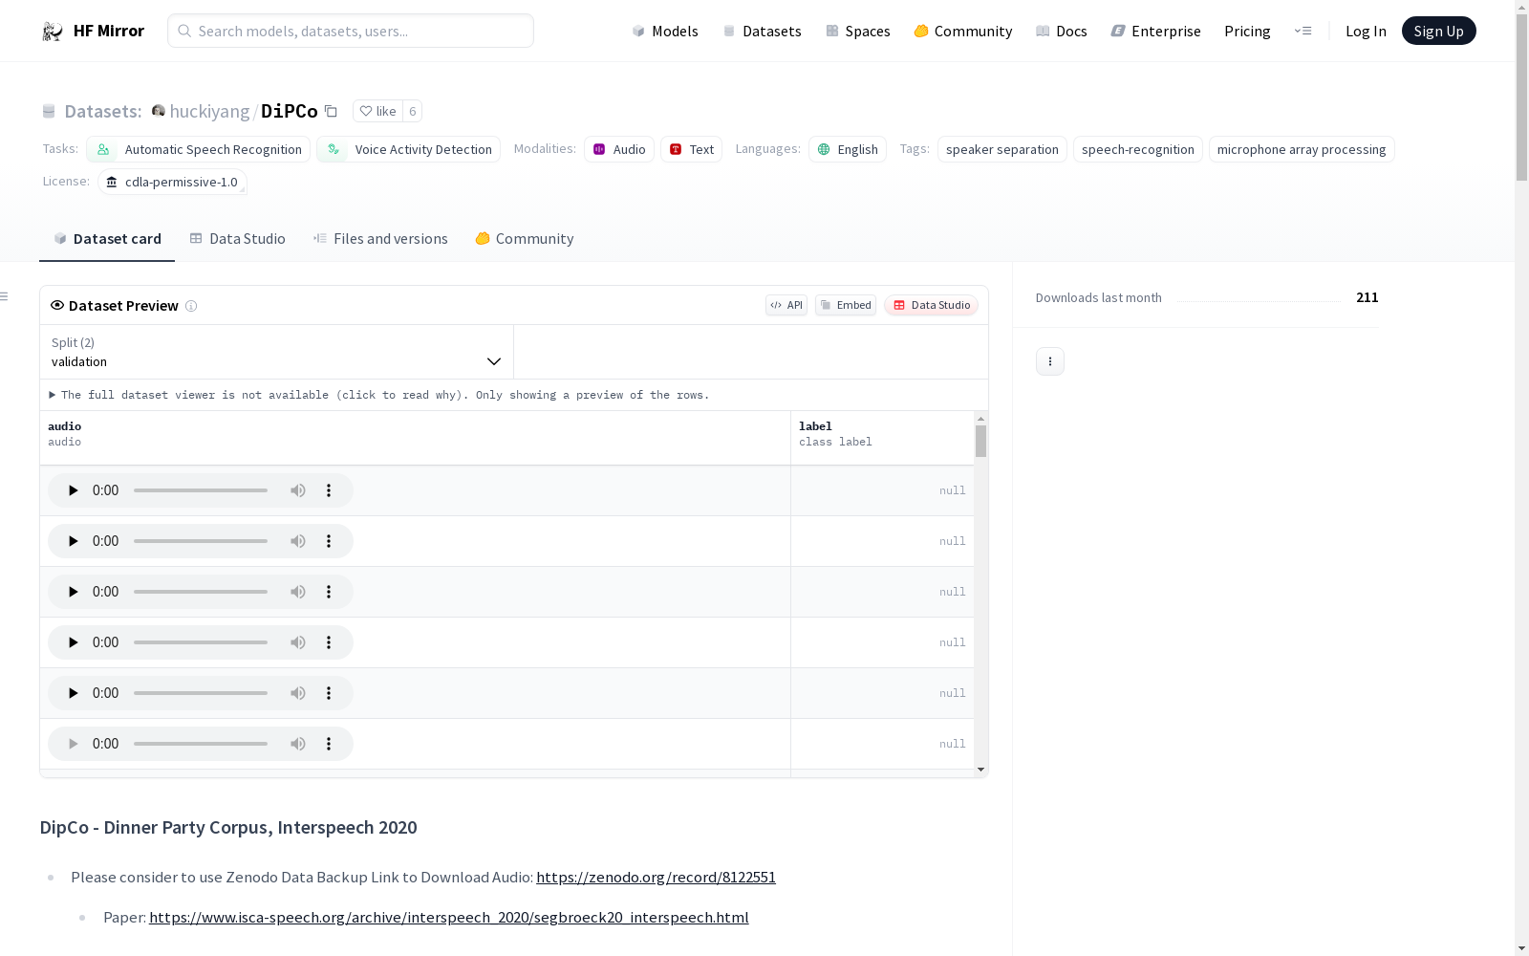
Task: Play the first audio row
Action: pyautogui.click(x=73, y=490)
